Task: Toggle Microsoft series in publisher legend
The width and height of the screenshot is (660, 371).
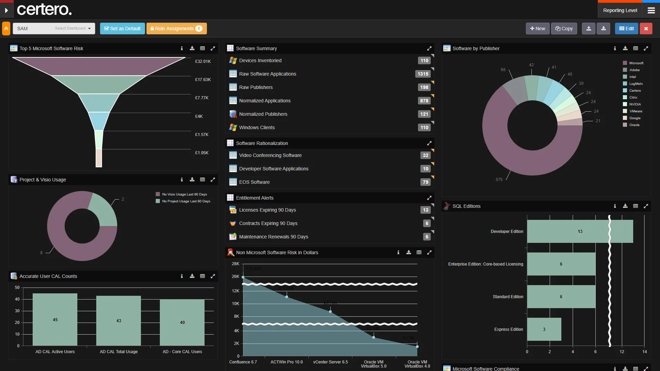Action: pyautogui.click(x=636, y=63)
